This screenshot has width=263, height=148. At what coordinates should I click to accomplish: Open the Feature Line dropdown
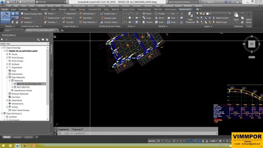click(53, 18)
